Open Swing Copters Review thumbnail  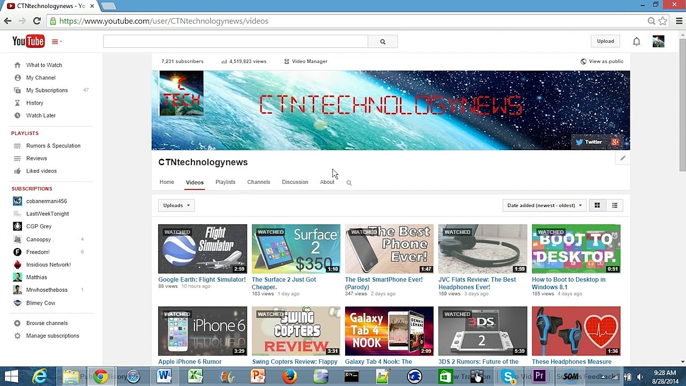[x=296, y=331]
